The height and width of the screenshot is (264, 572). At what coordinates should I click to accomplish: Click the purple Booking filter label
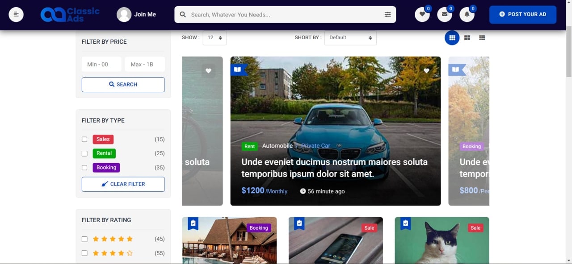pos(106,168)
